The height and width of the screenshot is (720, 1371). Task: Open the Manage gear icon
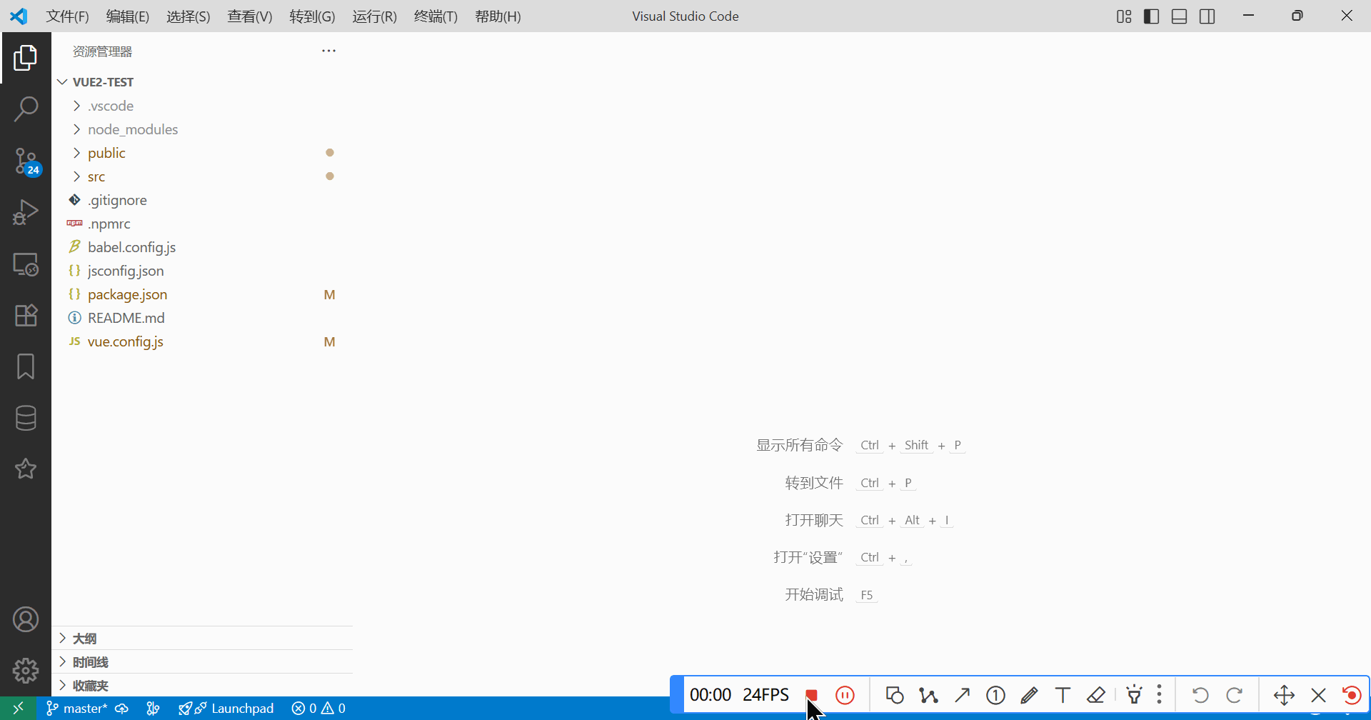(x=26, y=670)
